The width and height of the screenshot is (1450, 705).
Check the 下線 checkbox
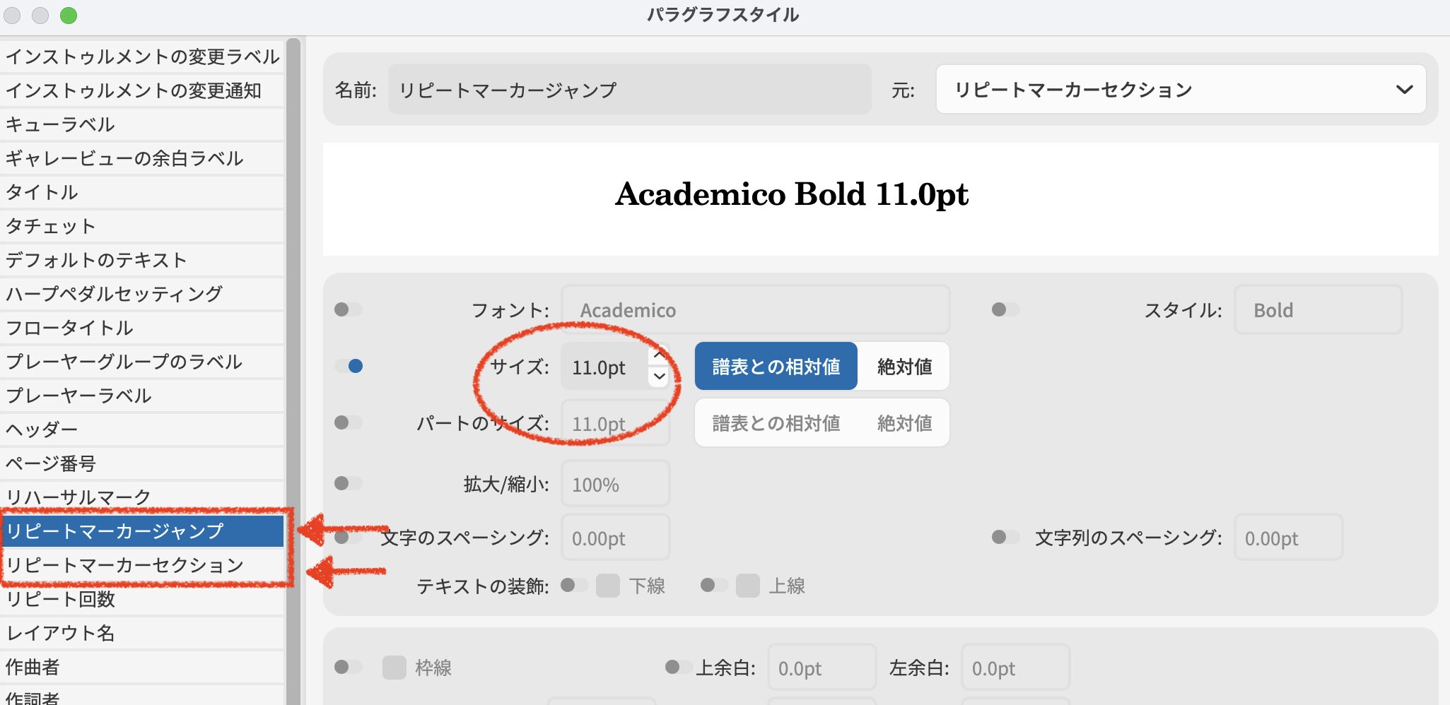607,586
